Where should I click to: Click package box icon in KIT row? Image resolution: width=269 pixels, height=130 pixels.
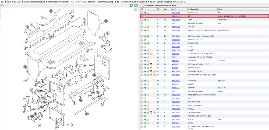145,16
